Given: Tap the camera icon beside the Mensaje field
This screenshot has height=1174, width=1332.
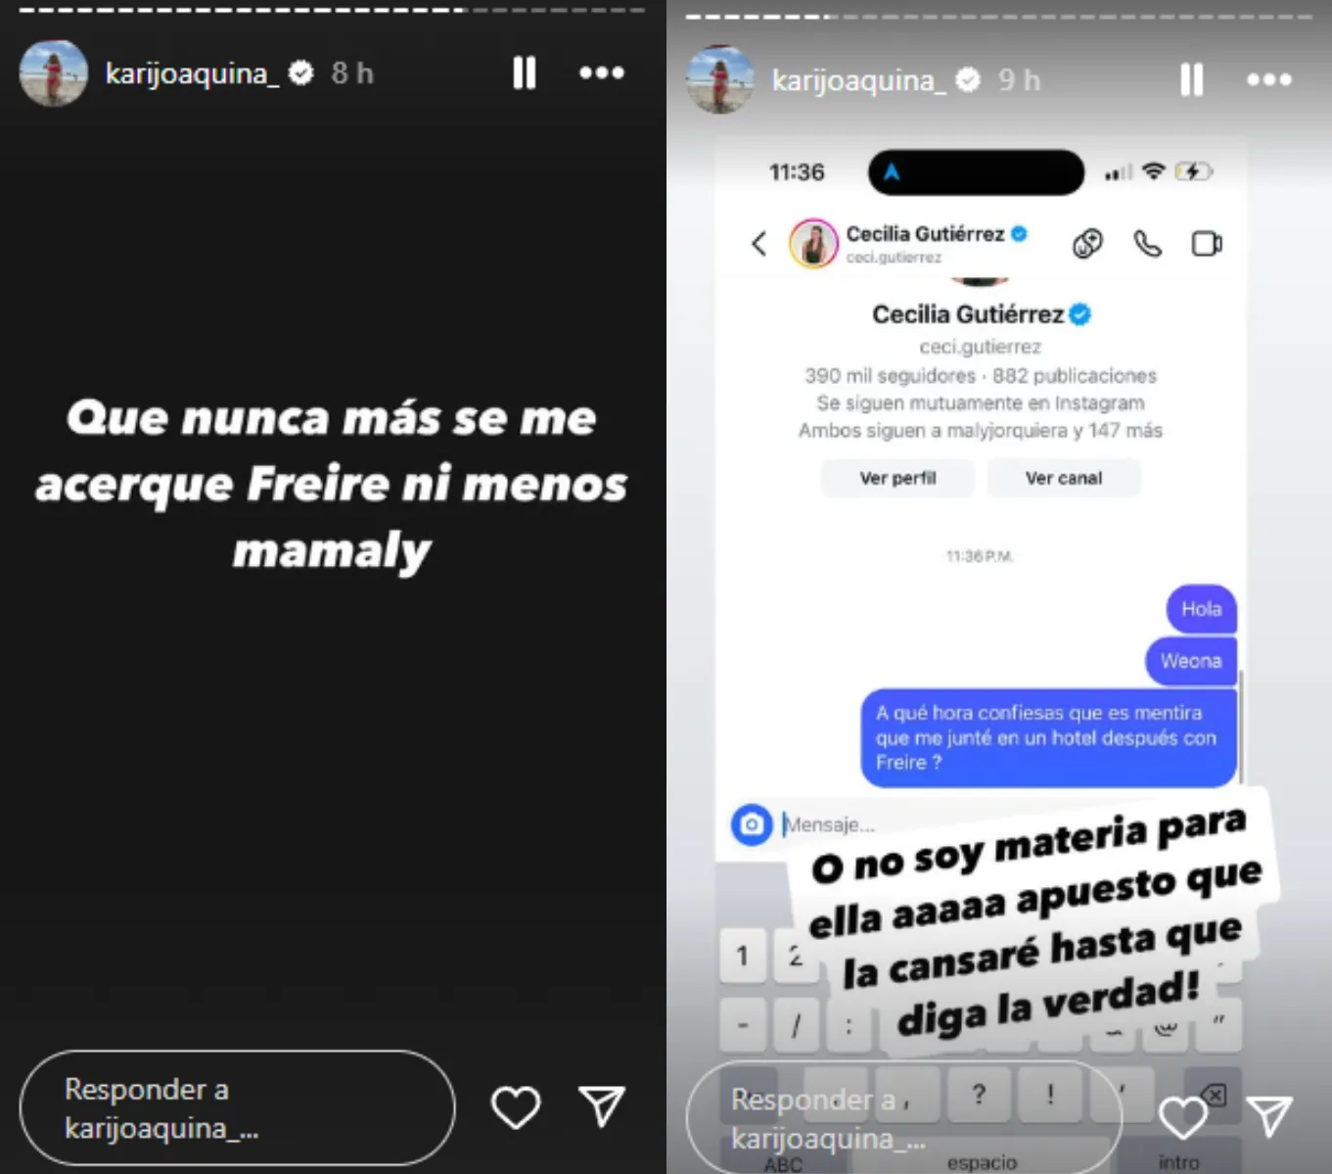Looking at the screenshot, I should tap(752, 824).
